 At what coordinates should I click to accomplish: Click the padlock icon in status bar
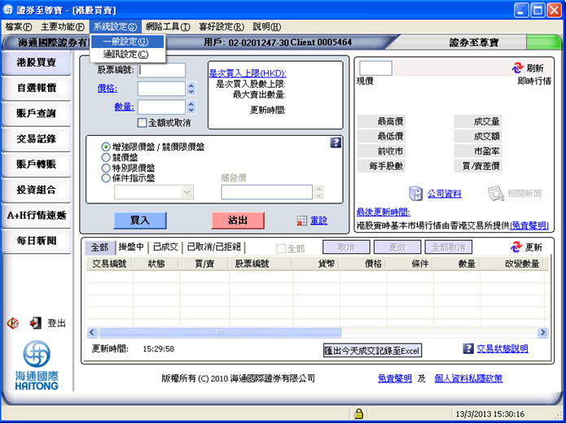358,413
